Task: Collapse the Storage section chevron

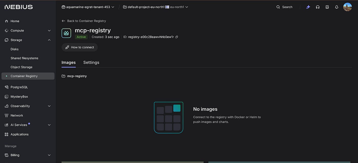Action: (x=49, y=40)
